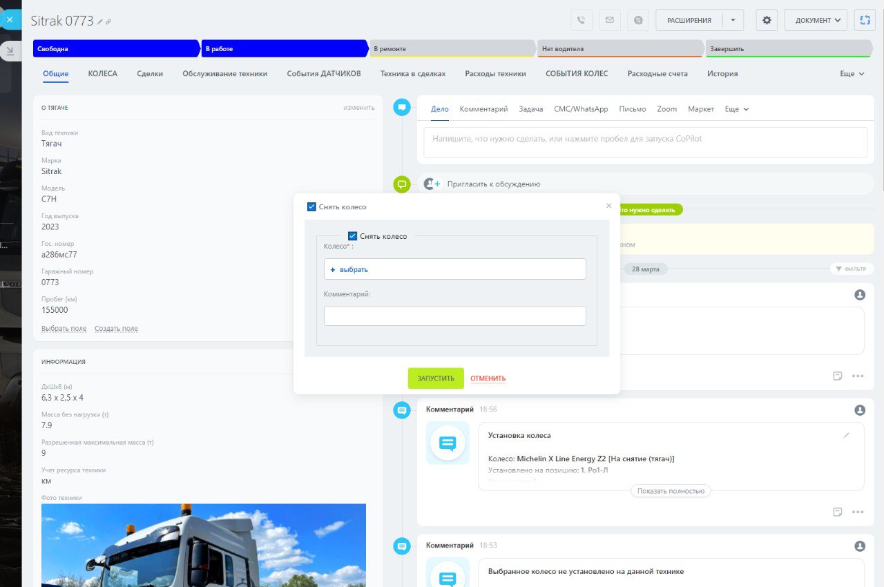Screen dimensions: 884x587
Task: Open the СОБЫТИЯ КОЛЕС tab
Action: pyautogui.click(x=577, y=73)
